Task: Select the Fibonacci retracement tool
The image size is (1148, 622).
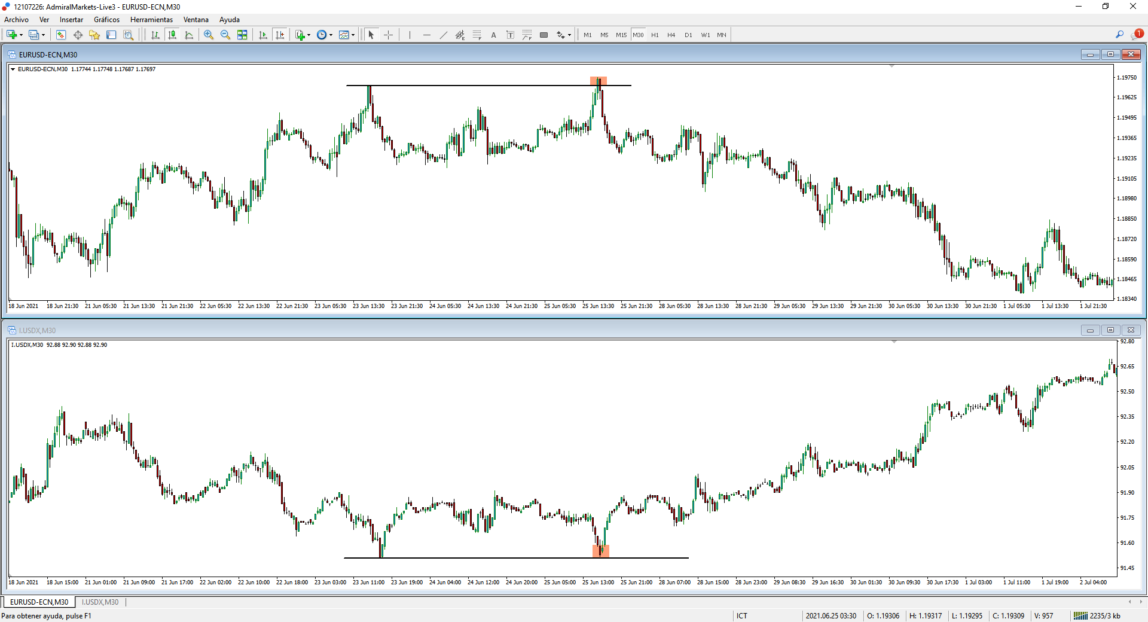Action: [x=478, y=35]
